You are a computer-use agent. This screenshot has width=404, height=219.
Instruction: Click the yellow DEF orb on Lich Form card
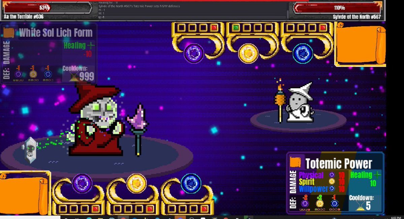tap(33, 74)
